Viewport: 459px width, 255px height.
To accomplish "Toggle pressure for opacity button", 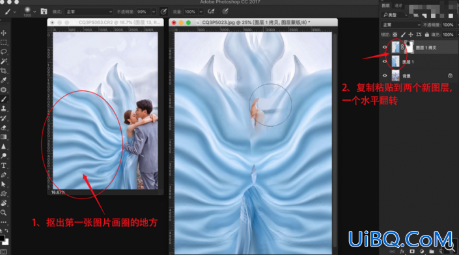I will point(163,12).
